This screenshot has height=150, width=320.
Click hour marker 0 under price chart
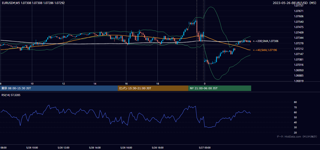[205, 84]
